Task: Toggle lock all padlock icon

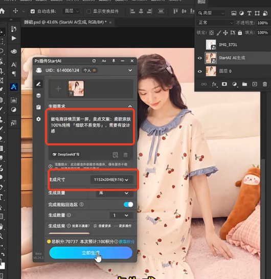Action: [240, 33]
